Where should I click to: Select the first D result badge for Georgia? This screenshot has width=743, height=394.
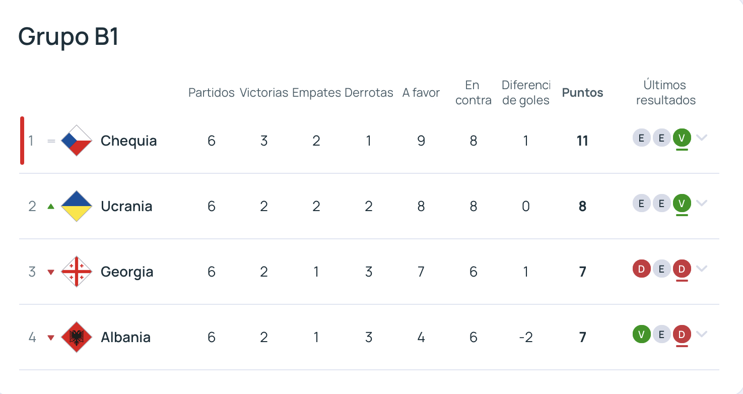(641, 269)
